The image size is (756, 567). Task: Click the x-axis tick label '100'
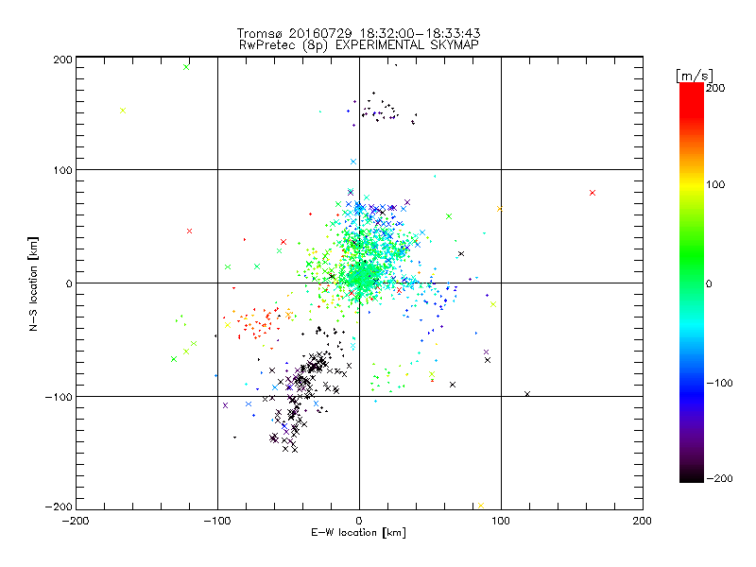coord(501,521)
